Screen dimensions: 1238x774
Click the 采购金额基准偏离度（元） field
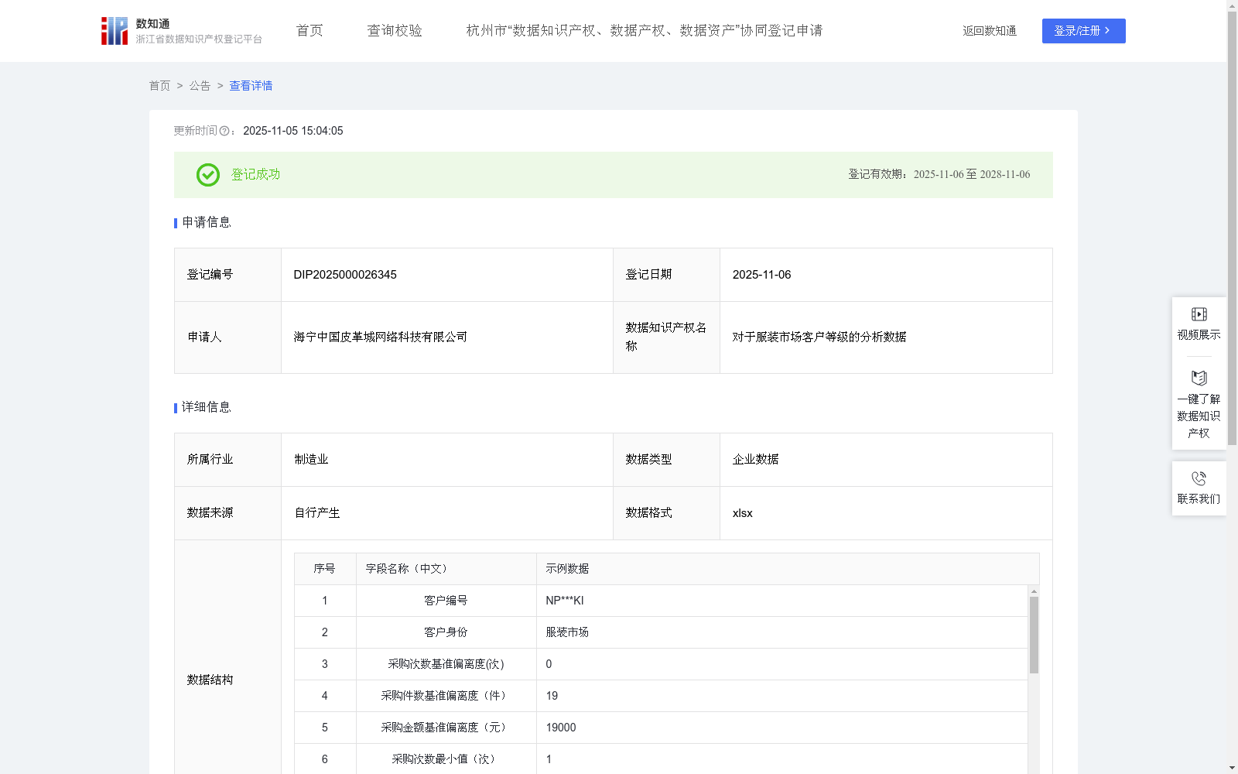(446, 728)
